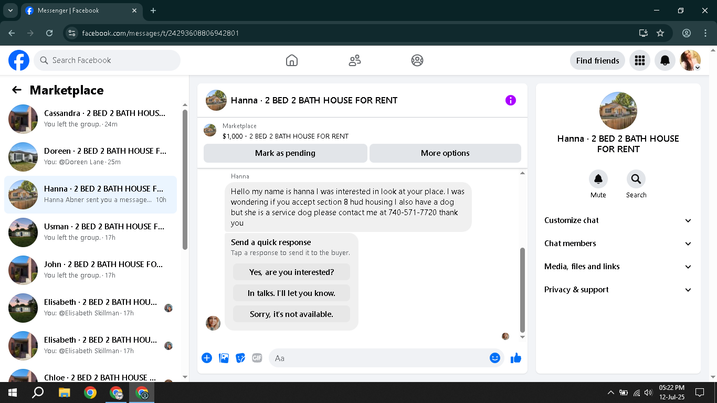Send 'Yes, are you interested?' response

[291, 272]
